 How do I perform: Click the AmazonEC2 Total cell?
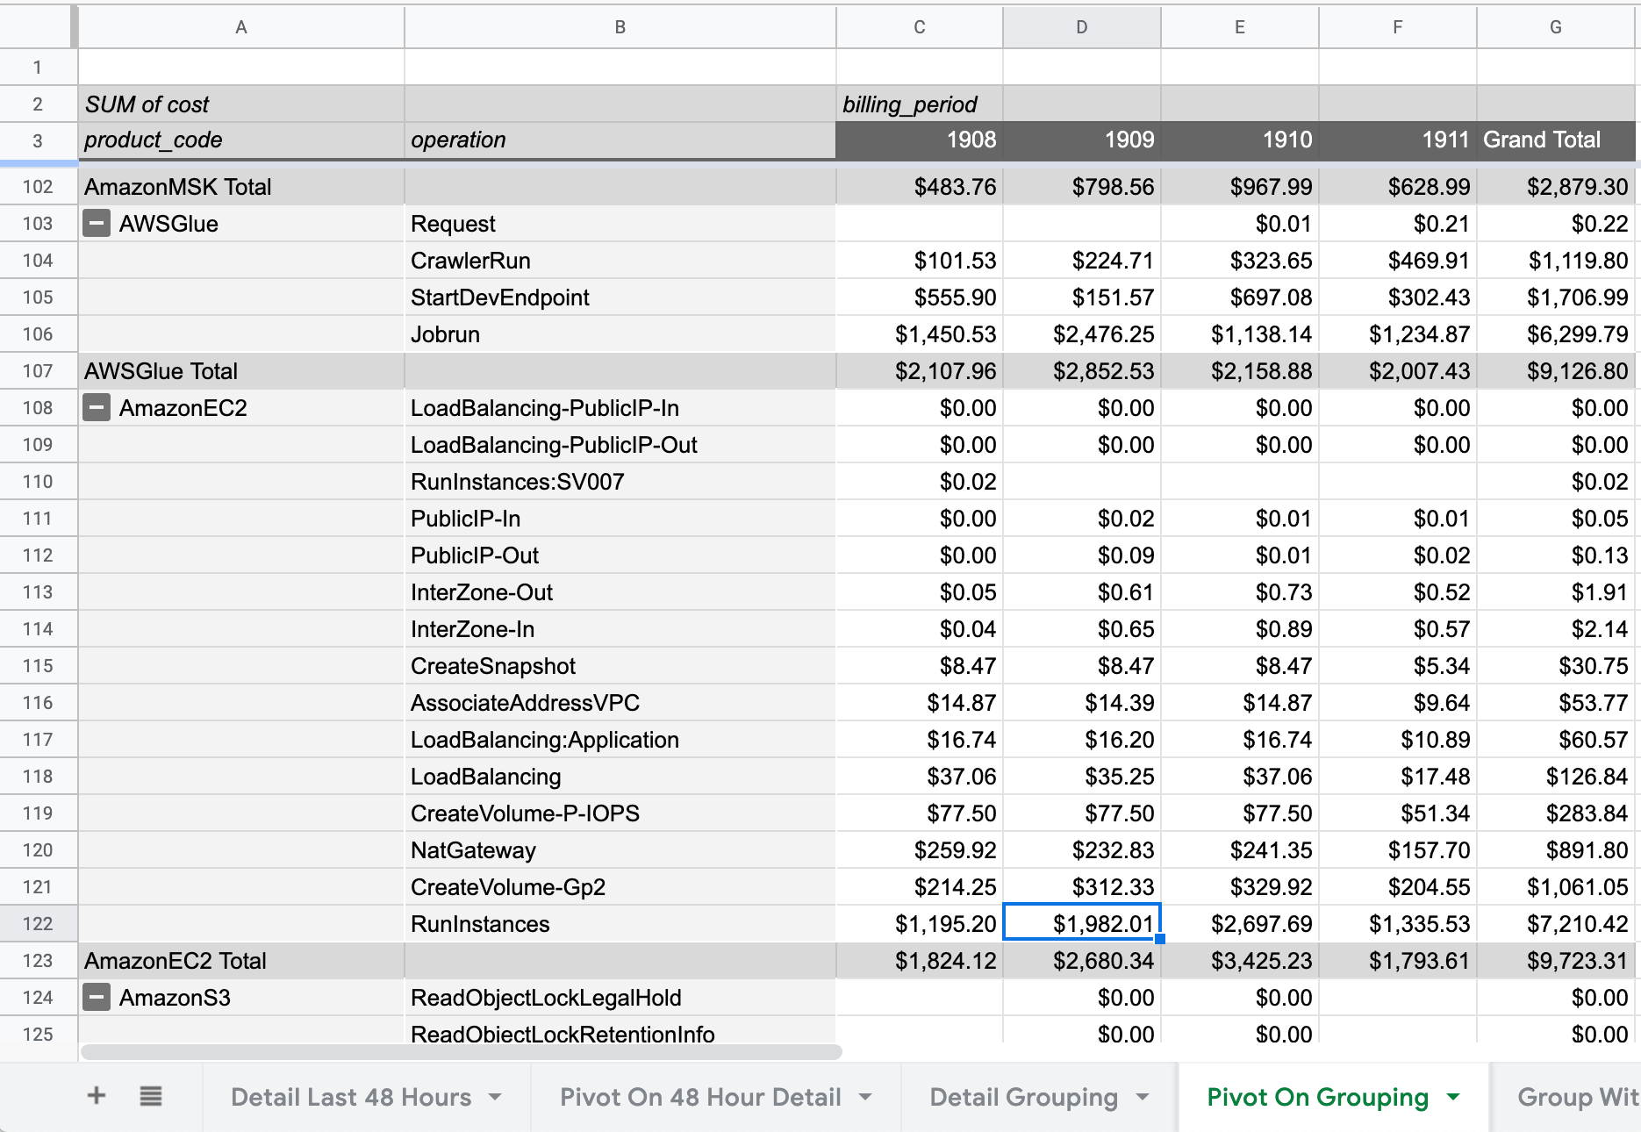(241, 961)
